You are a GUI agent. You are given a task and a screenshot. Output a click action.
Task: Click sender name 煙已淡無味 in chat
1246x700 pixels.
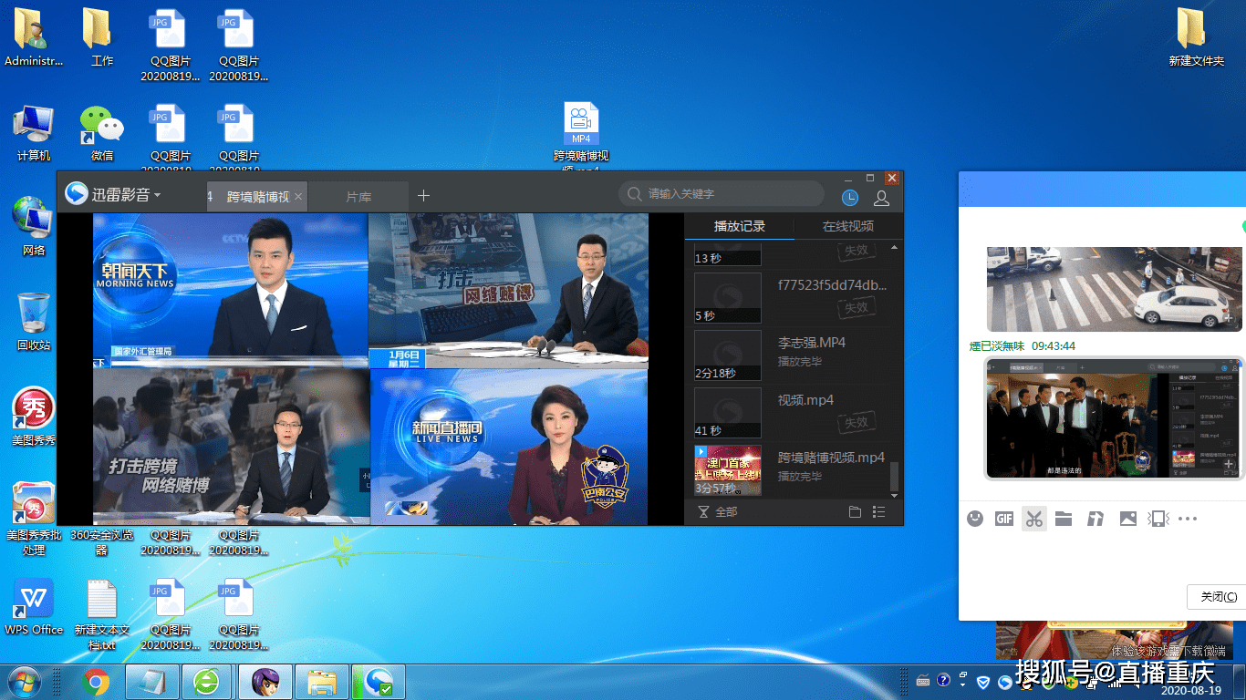[997, 346]
